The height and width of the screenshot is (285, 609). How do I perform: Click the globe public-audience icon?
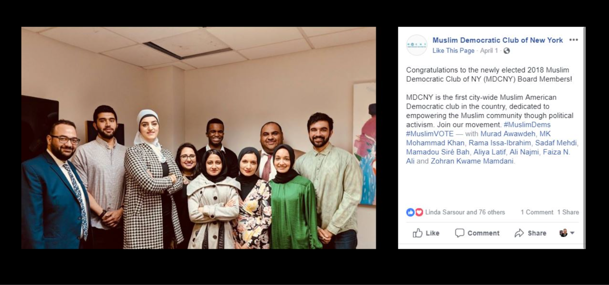point(507,51)
